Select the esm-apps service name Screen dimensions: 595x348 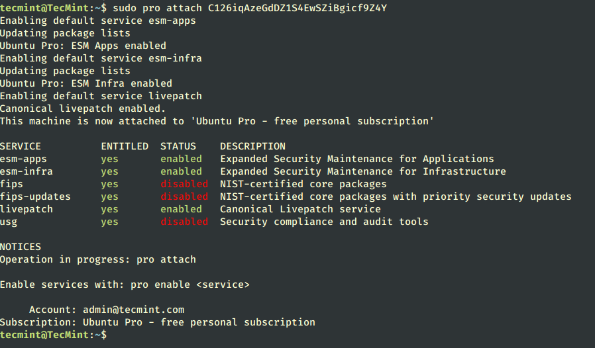click(x=24, y=159)
